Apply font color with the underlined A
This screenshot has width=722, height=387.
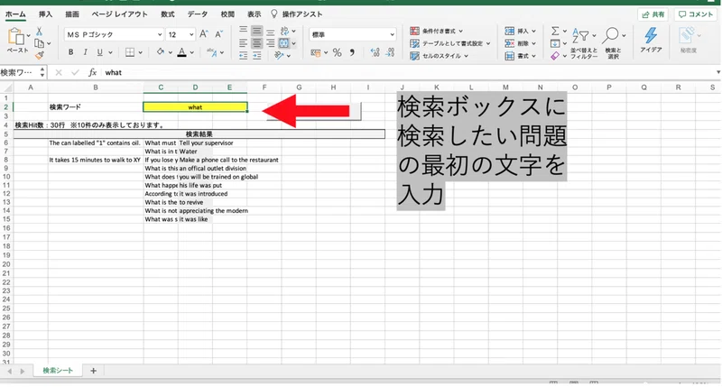click(x=182, y=52)
